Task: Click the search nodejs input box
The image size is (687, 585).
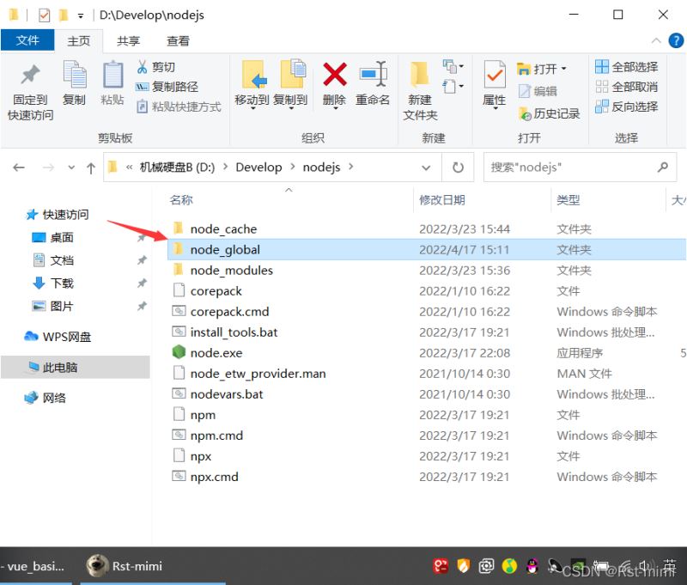Action: pyautogui.click(x=567, y=168)
